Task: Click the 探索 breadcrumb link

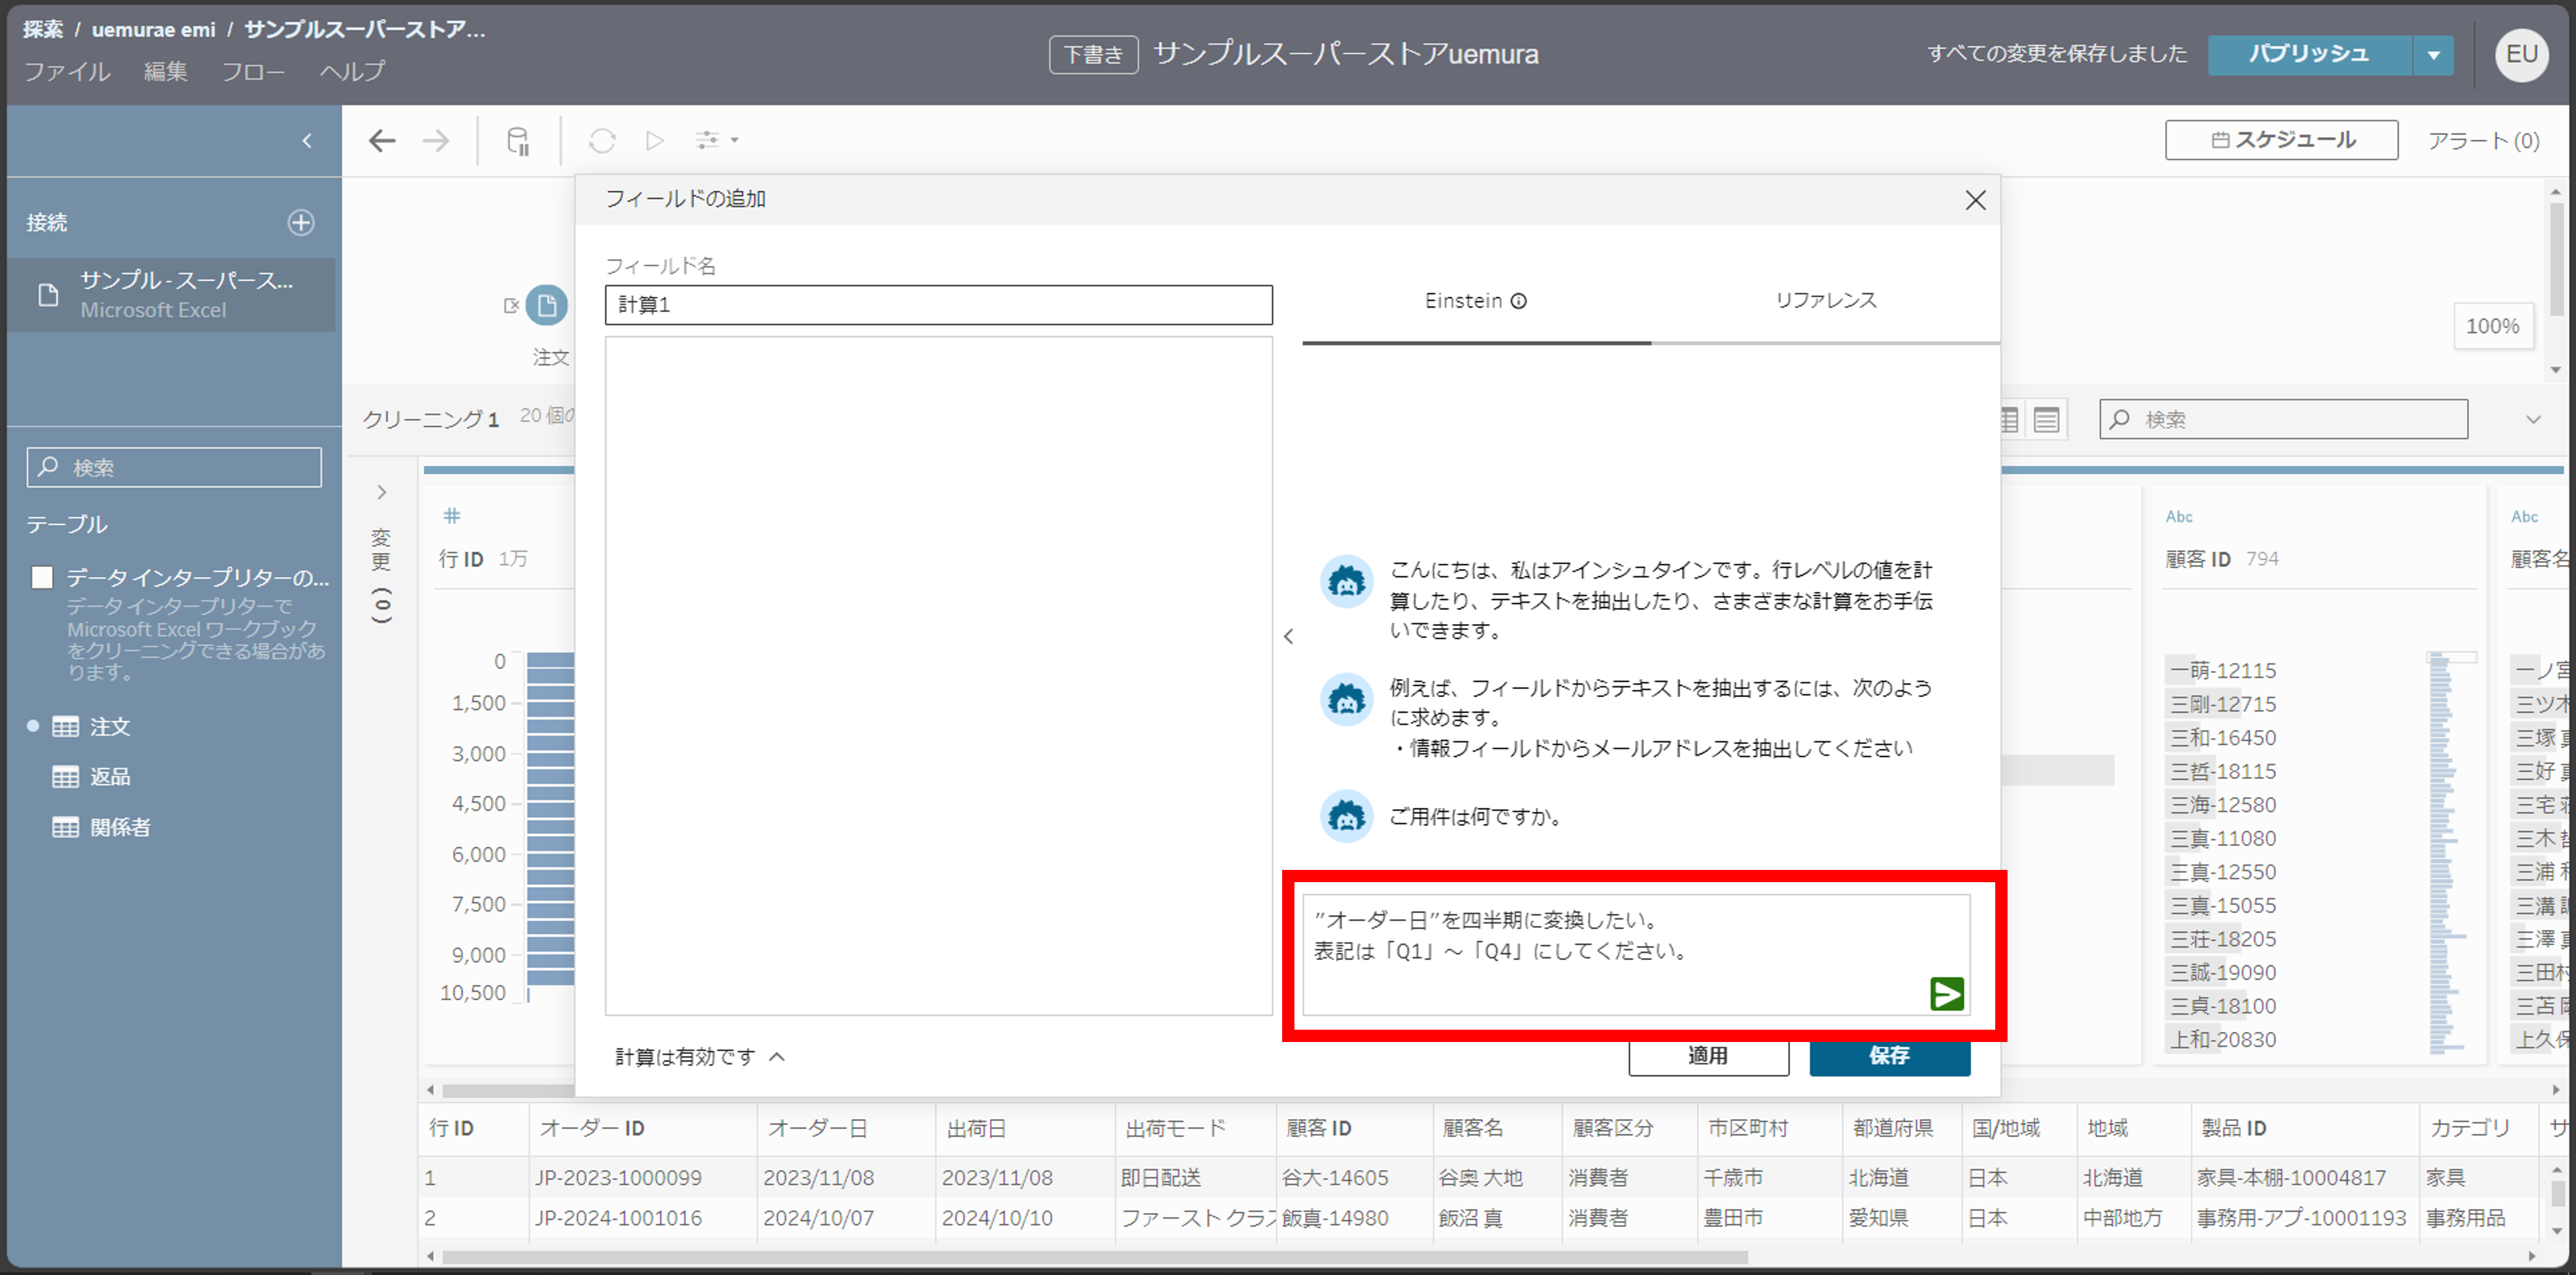Action: 43,30
